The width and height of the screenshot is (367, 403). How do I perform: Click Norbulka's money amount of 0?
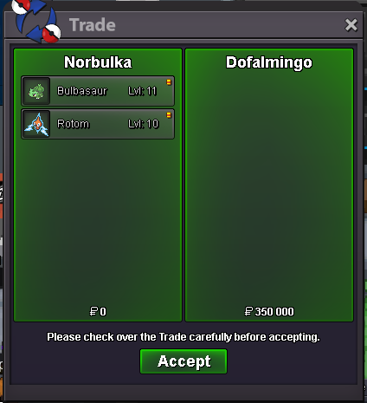[98, 311]
